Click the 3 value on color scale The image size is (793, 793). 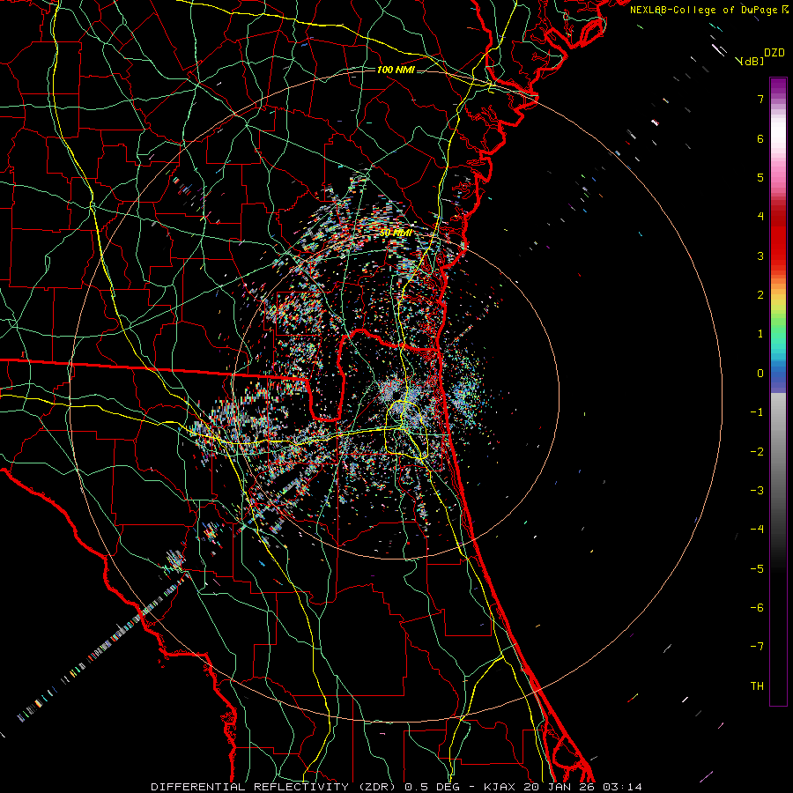760,256
